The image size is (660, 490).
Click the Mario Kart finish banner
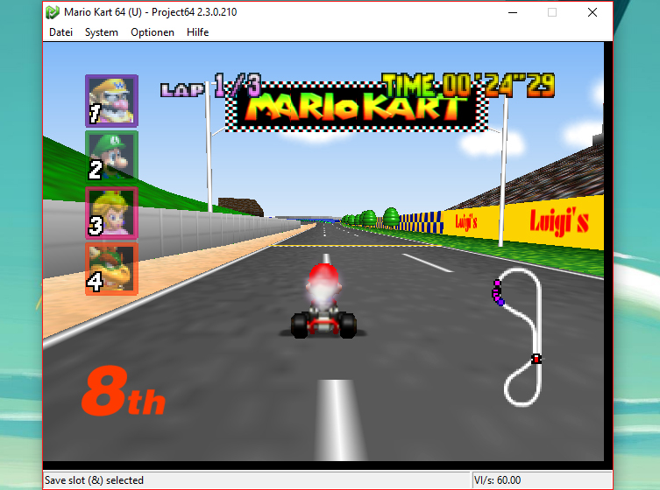point(356,108)
